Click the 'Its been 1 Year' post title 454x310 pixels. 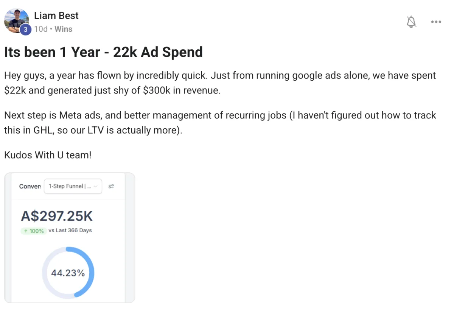[103, 52]
